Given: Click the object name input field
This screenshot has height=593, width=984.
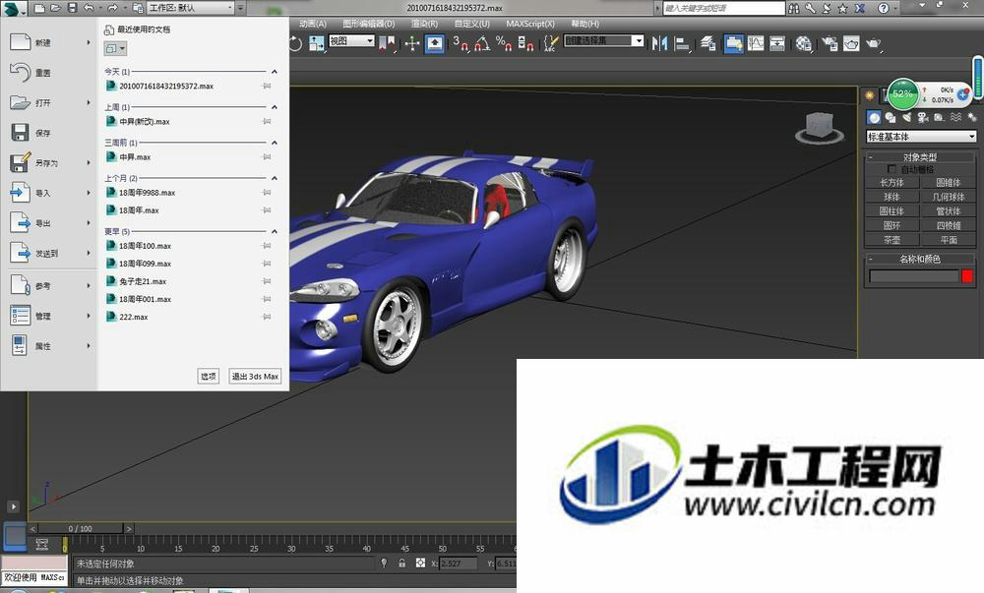Looking at the screenshot, I should pos(914,275).
